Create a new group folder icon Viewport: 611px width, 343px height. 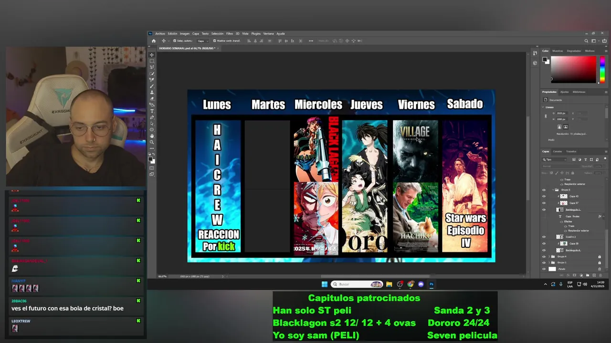(x=588, y=275)
